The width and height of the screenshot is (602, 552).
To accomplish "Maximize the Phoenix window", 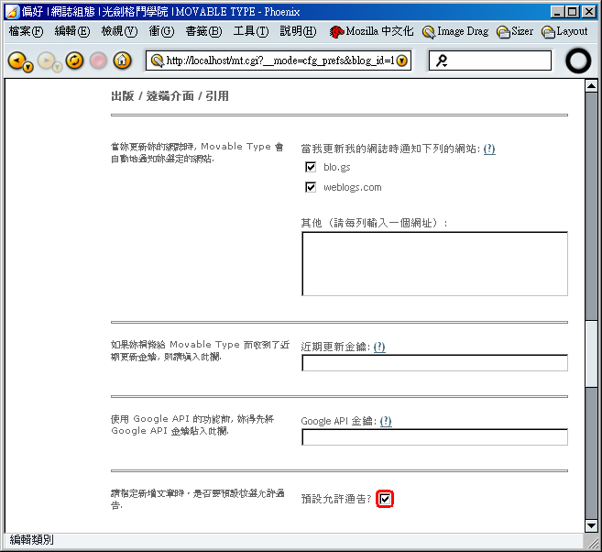I will 572,12.
